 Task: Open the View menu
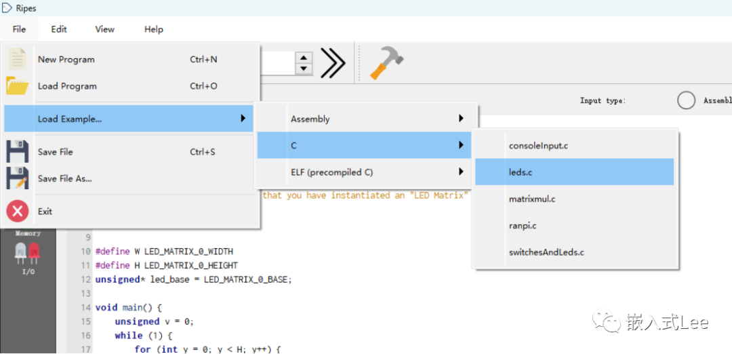tap(105, 29)
